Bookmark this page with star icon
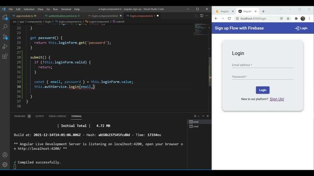The image size is (314, 176). (x=288, y=19)
